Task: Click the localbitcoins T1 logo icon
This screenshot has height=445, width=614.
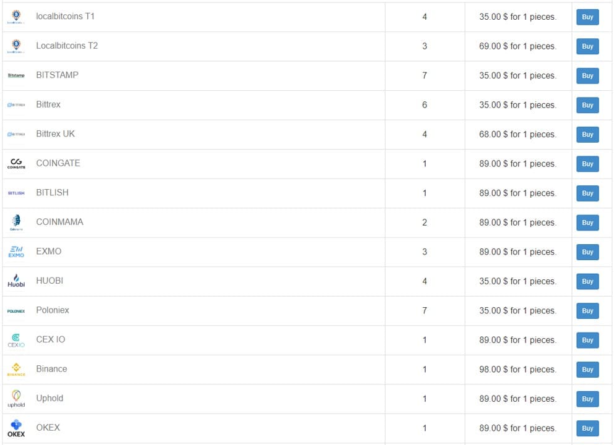Action: pos(16,17)
